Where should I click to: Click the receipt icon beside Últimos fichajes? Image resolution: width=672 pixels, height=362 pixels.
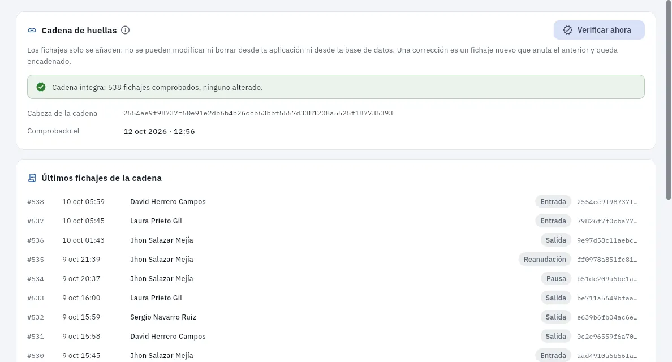coord(32,178)
